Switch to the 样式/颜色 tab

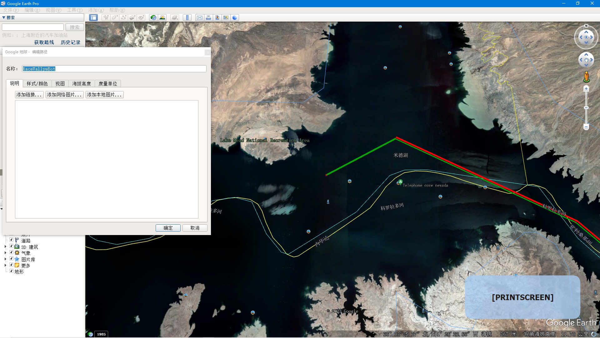[x=37, y=84]
